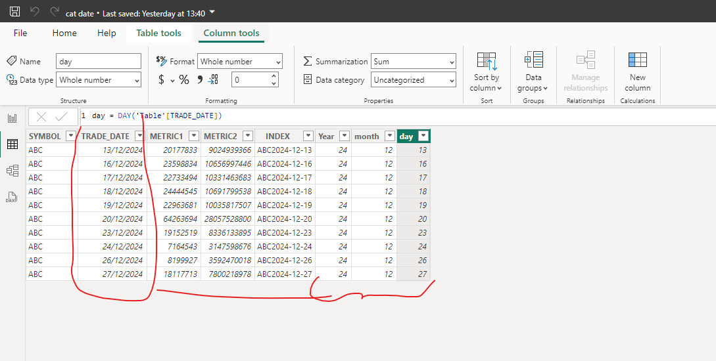This screenshot has width=716, height=361.
Task: Select the INDEX column header
Action: pyautogui.click(x=277, y=137)
